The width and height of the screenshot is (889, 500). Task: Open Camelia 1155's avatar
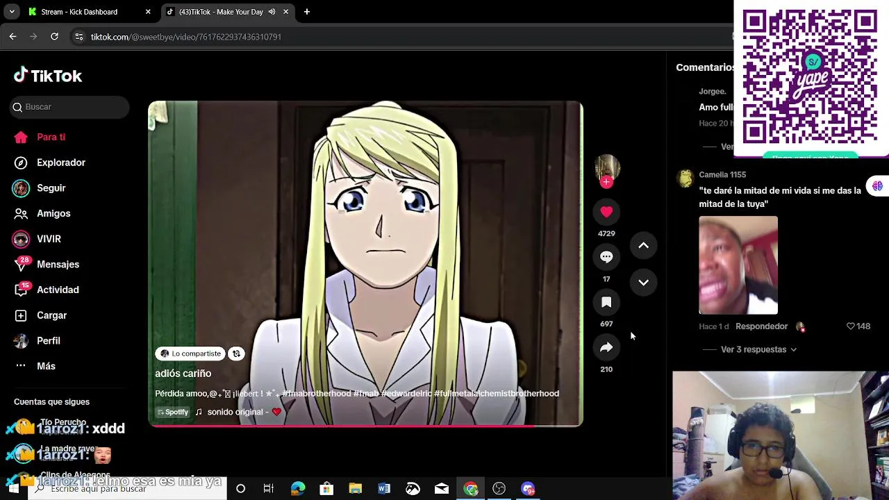686,178
